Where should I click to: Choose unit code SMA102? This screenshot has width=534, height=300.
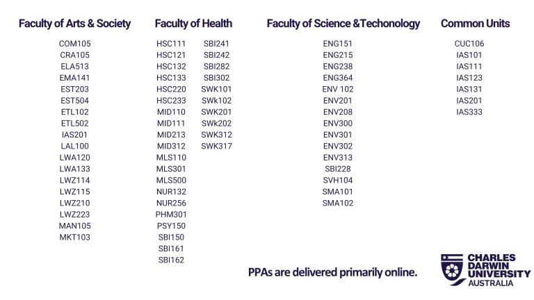pyautogui.click(x=338, y=203)
